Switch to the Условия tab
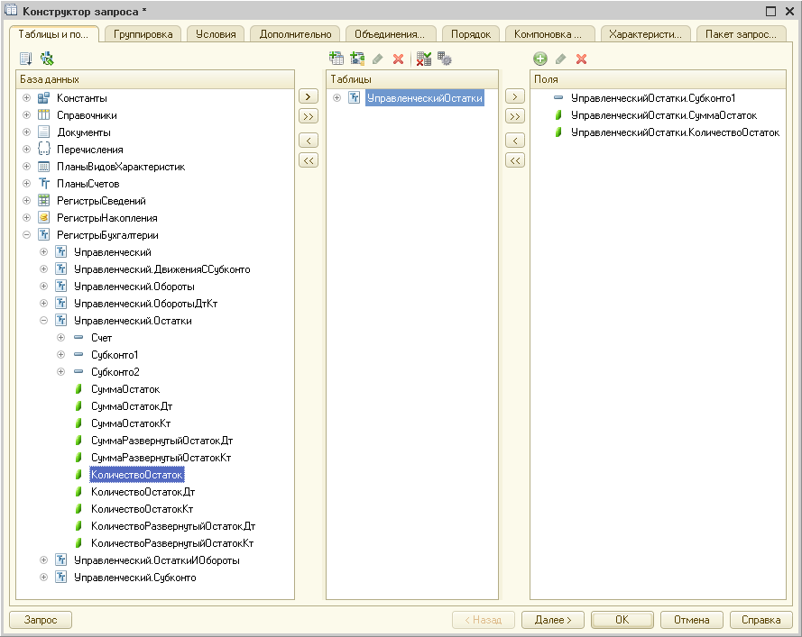Viewport: 802px width, 637px height. 217,34
